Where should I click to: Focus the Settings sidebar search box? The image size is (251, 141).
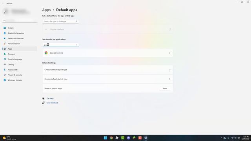click(20, 20)
